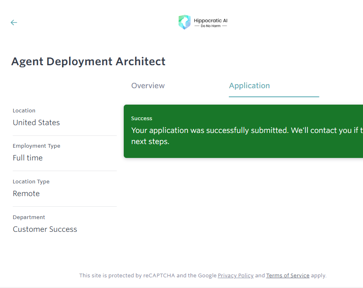The image size is (363, 288).
Task: Click the Do No Harm tagline
Action: coord(210,26)
